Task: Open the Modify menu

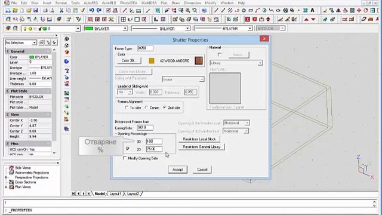Action: [211, 3]
